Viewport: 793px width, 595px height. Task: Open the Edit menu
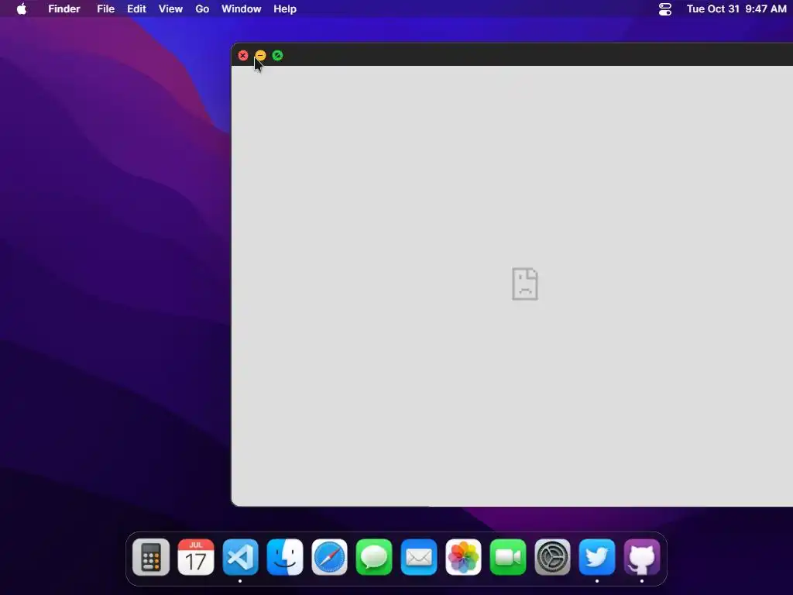136,9
